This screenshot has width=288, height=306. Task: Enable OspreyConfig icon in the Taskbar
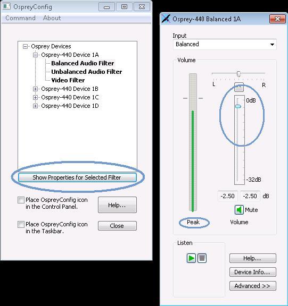coord(21,224)
